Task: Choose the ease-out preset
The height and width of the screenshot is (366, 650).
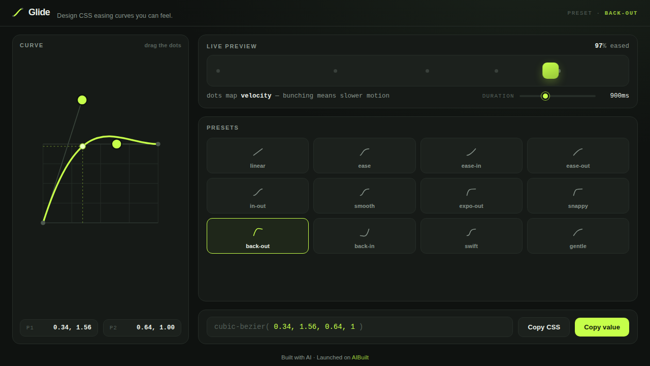Action: (578, 156)
